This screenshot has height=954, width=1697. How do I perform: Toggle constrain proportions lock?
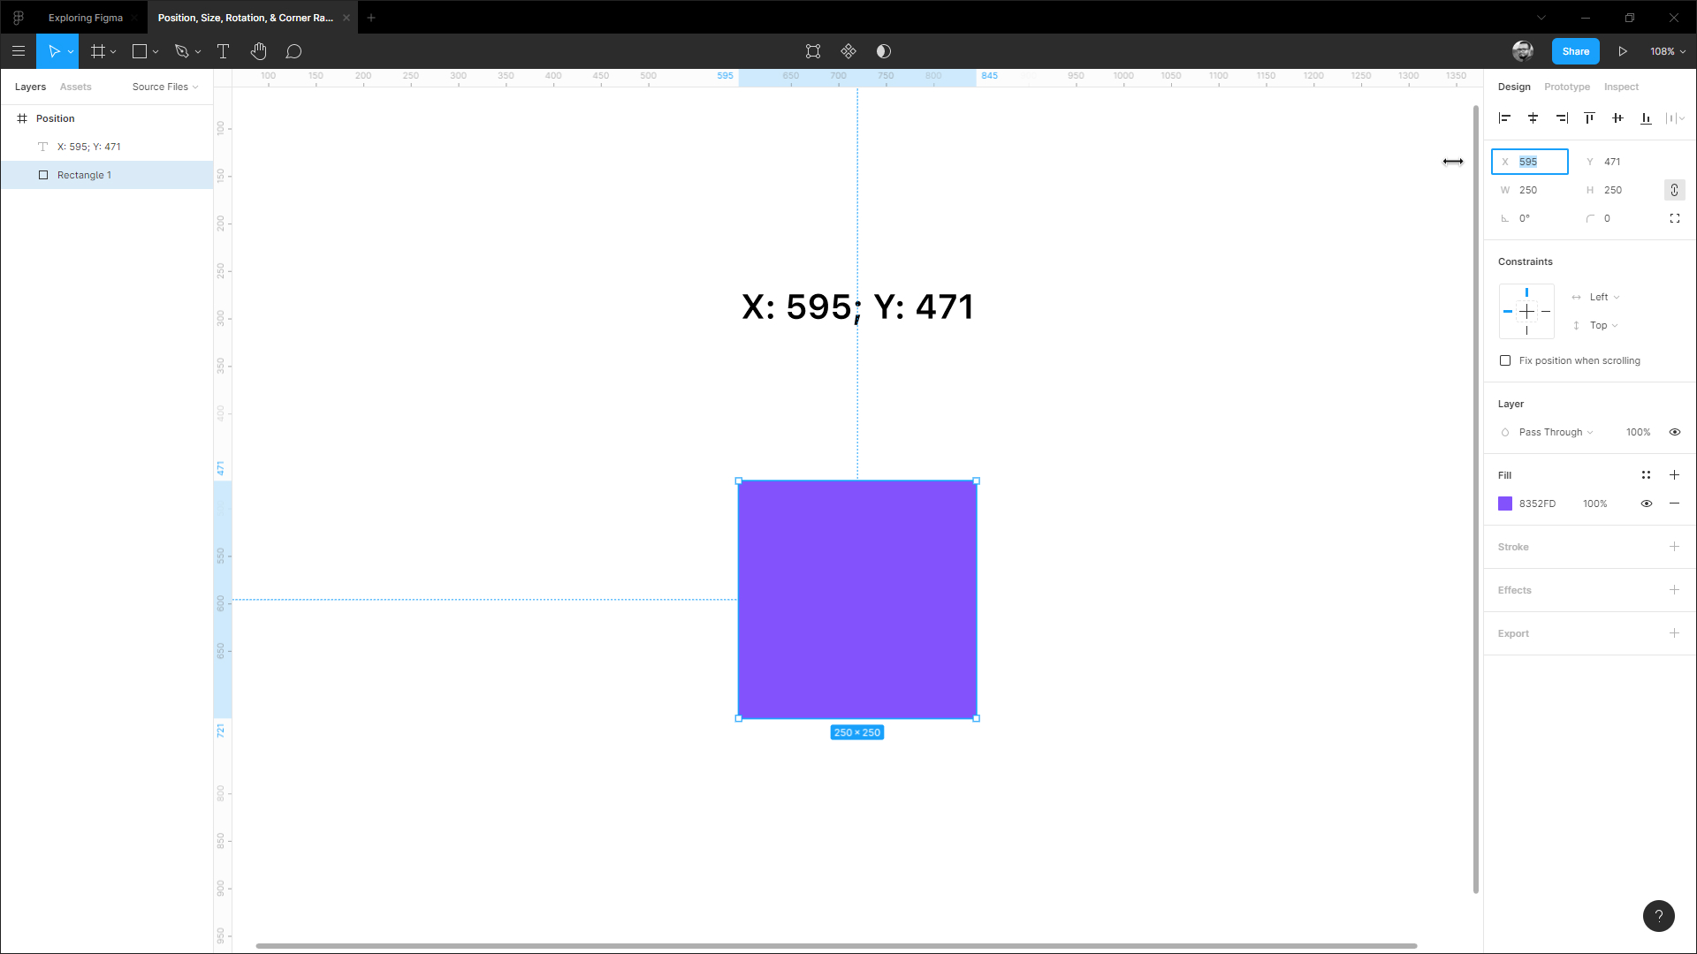coord(1674,190)
